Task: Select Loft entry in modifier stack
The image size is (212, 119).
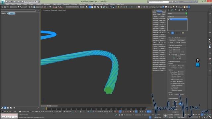Action: click(x=178, y=20)
